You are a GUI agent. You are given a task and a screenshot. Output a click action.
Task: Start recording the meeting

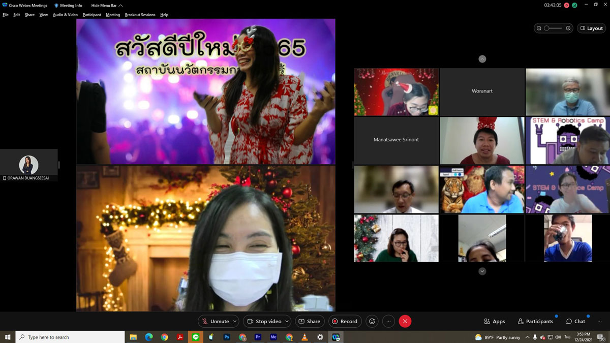(x=344, y=321)
